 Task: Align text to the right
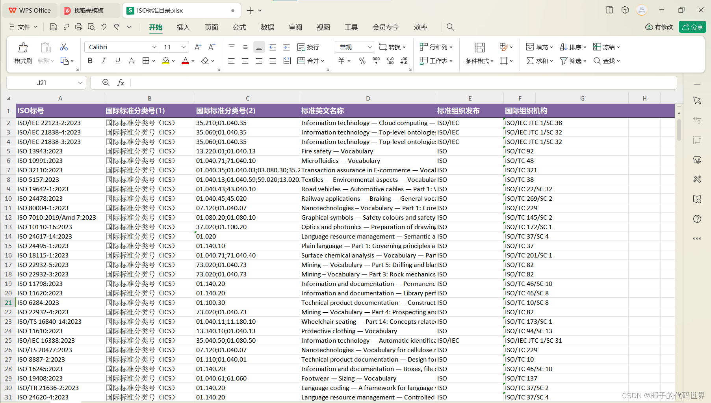pos(259,61)
